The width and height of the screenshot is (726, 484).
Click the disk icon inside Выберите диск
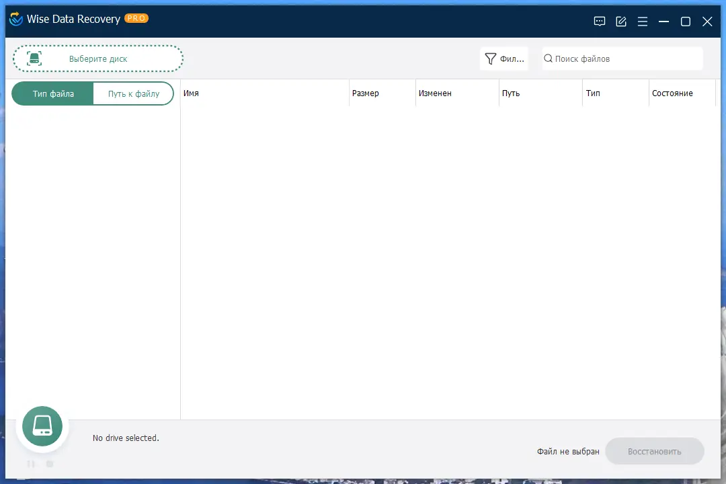(x=34, y=58)
